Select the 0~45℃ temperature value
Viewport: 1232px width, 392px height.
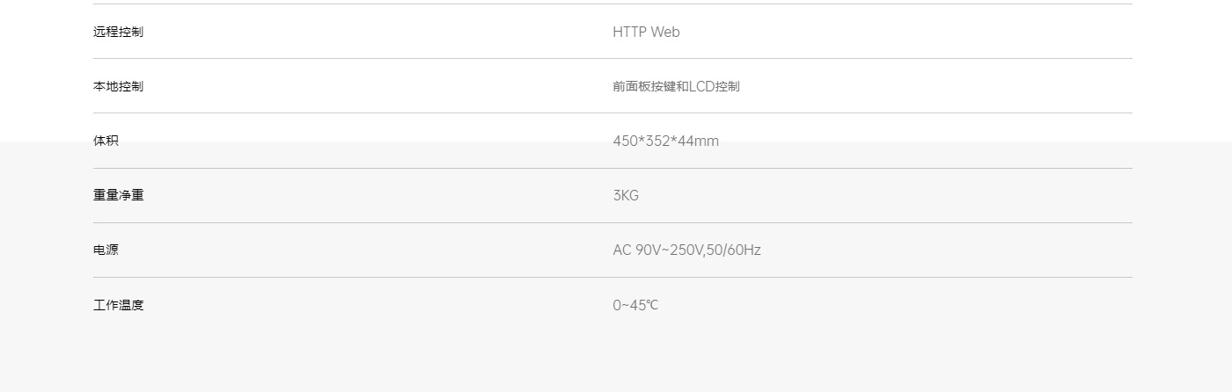click(635, 305)
